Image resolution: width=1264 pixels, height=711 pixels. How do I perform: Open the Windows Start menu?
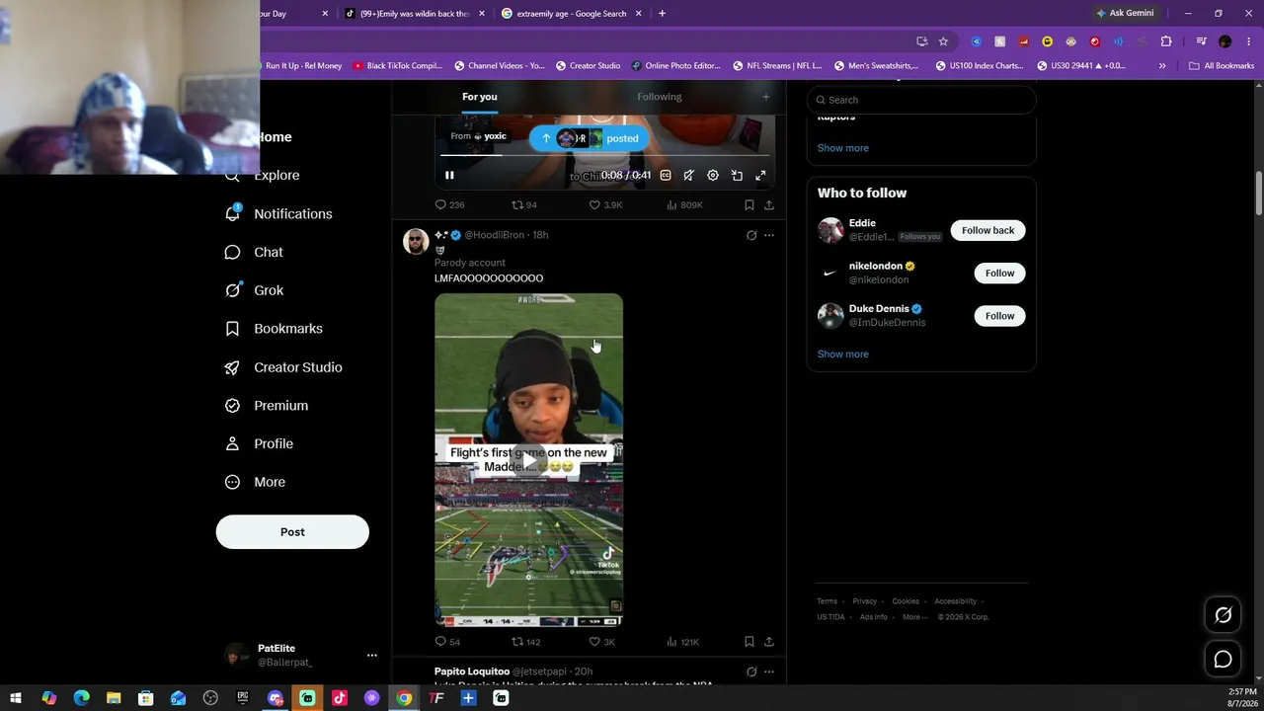[x=16, y=698]
